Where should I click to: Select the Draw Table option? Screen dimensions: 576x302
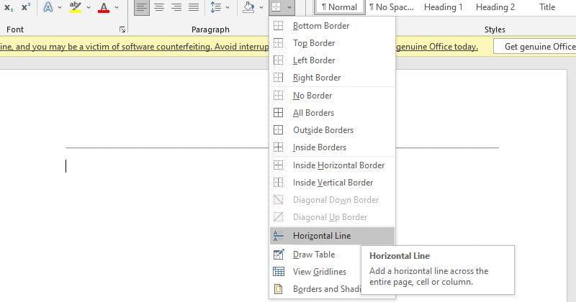[x=314, y=255]
